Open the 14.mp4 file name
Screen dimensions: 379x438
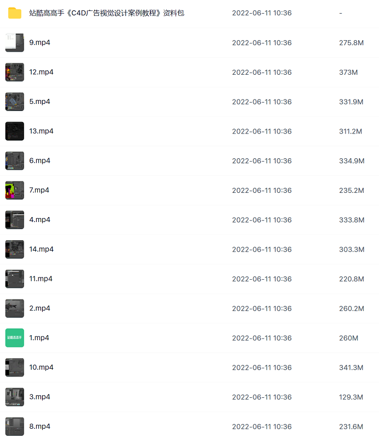[x=41, y=249]
